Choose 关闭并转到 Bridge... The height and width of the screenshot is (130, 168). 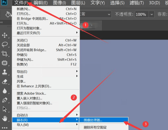click(x=46, y=50)
